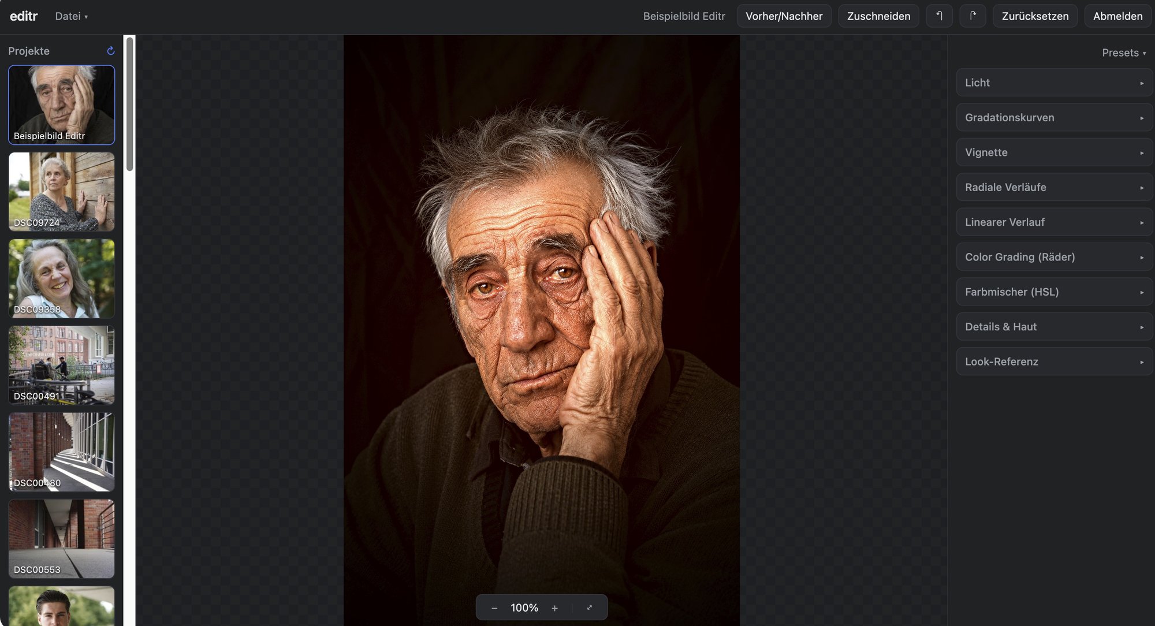Screen dimensions: 1155x626
Task: Click the editr logo
Action: pos(24,16)
